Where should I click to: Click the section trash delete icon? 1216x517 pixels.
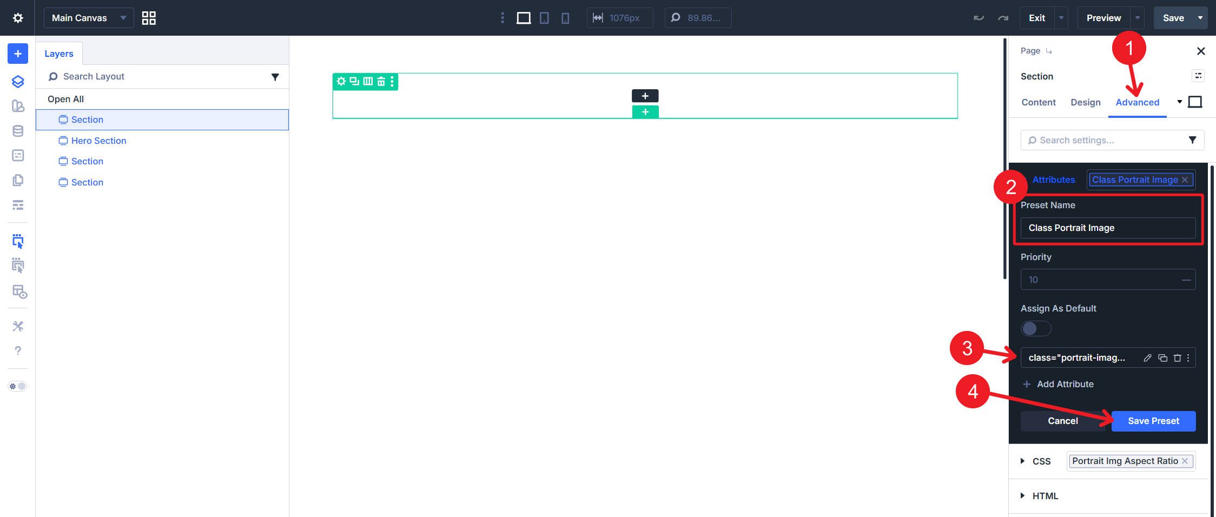[381, 82]
